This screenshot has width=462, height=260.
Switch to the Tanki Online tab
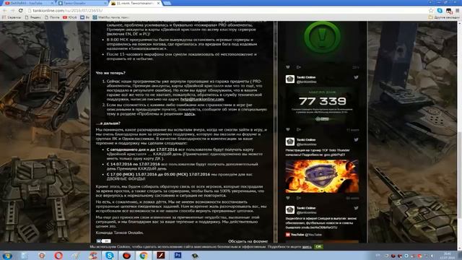tap(81, 3)
